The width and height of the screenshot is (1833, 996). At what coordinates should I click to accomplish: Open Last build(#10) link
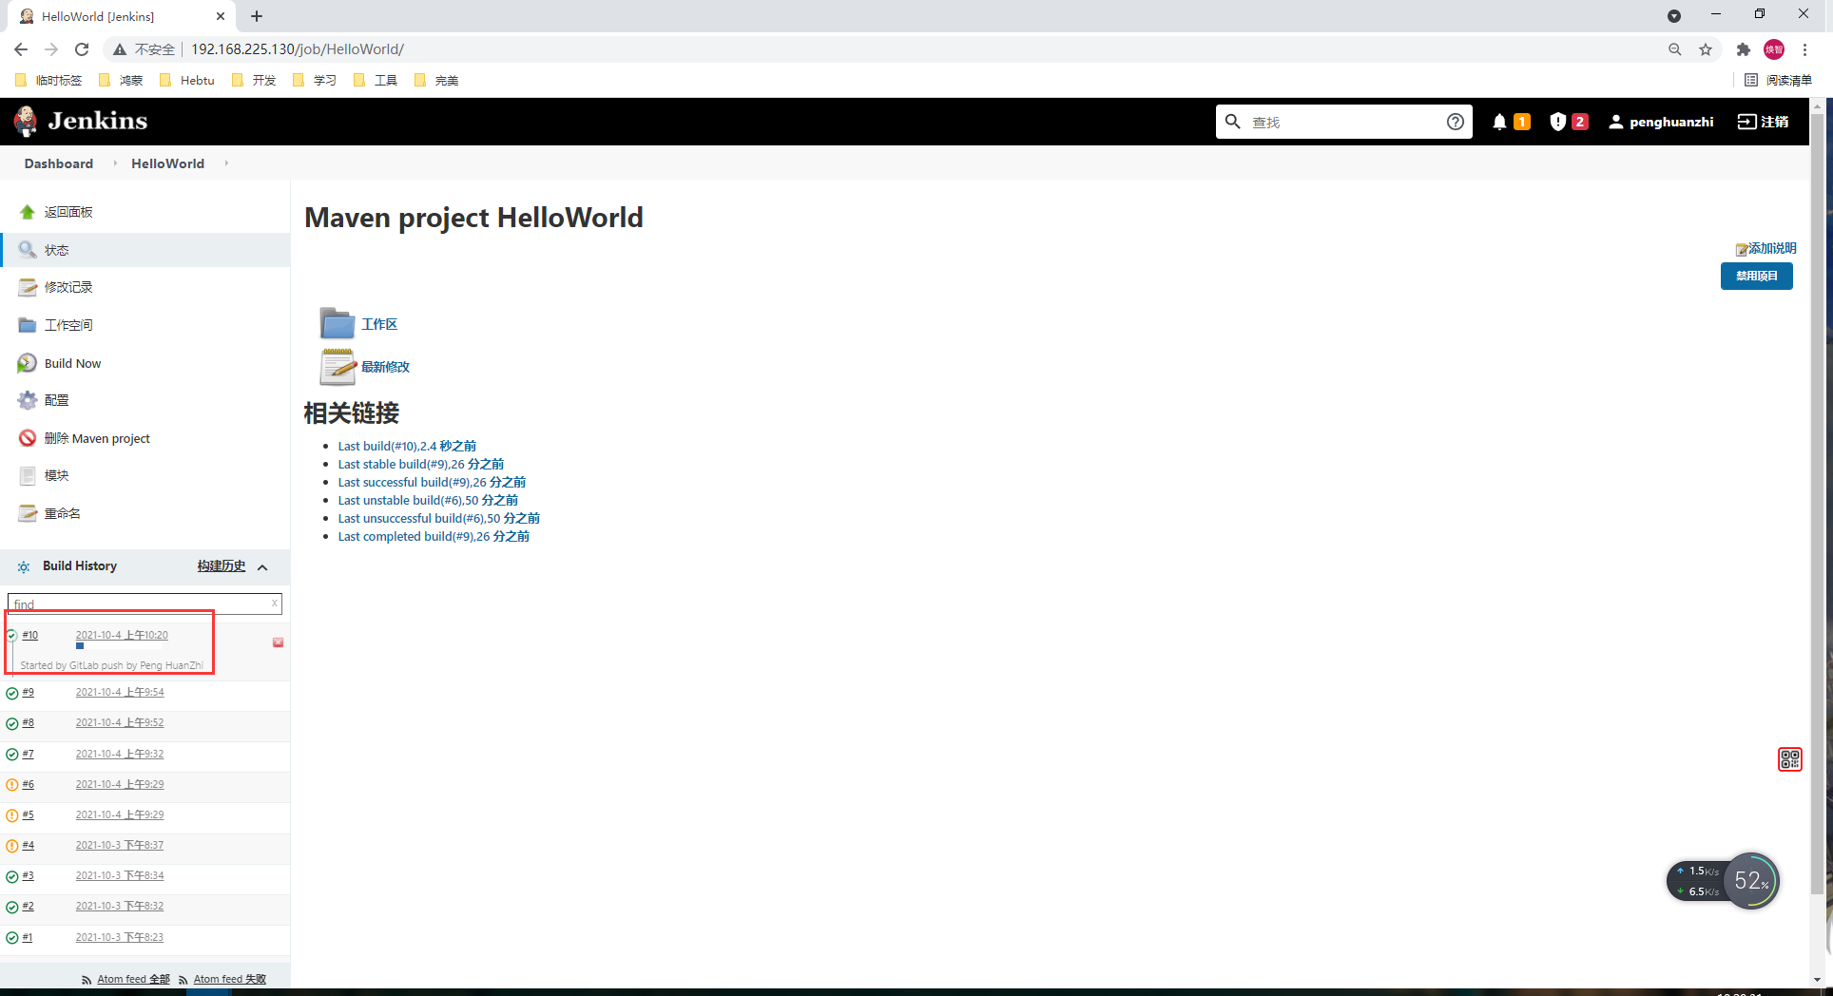coord(407,446)
